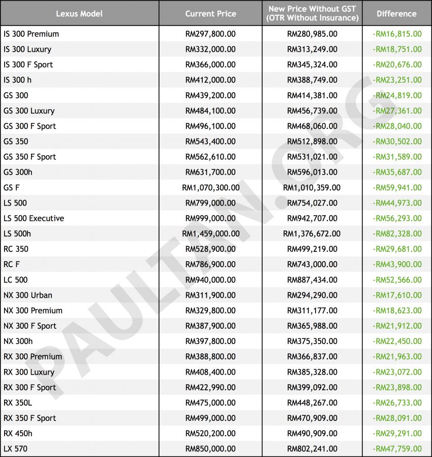
Task: Click the New Price Without GST header
Action: [312, 13]
